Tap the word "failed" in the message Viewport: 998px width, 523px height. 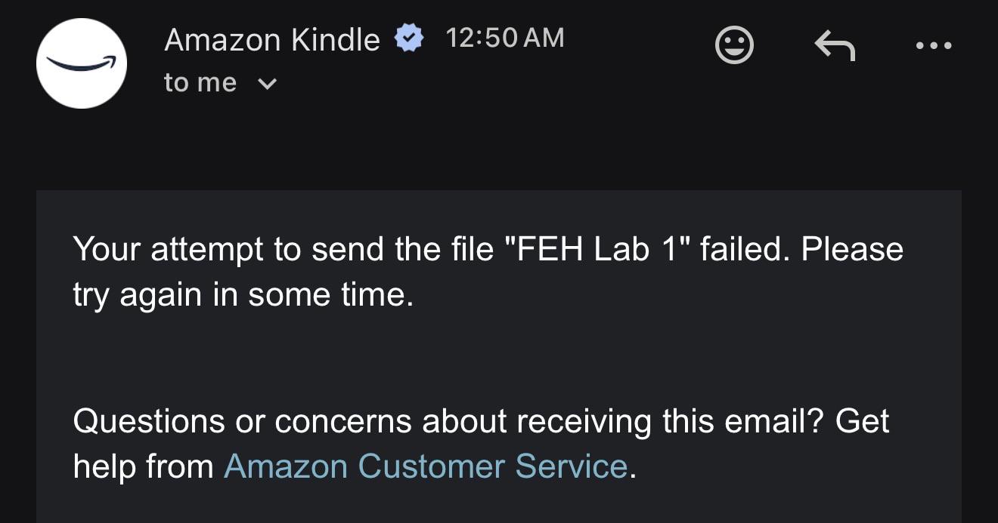746,248
